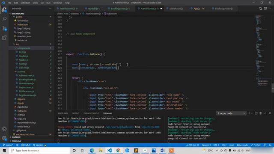Open the Help menu
Screen dimensions: 274x154
pyautogui.click(x=67, y=3)
